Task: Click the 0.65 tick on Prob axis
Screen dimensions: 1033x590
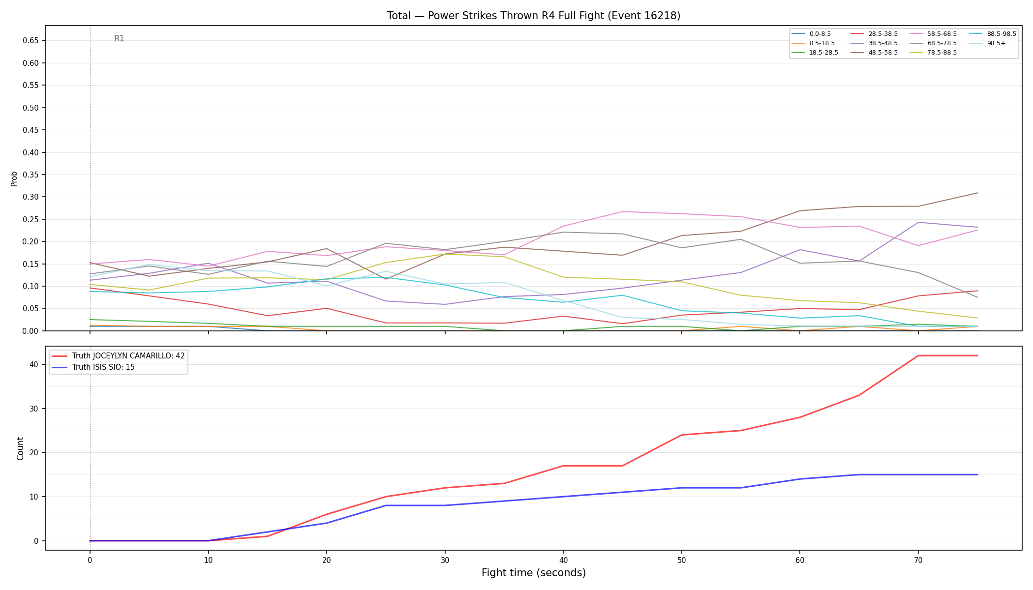Action: pos(30,41)
